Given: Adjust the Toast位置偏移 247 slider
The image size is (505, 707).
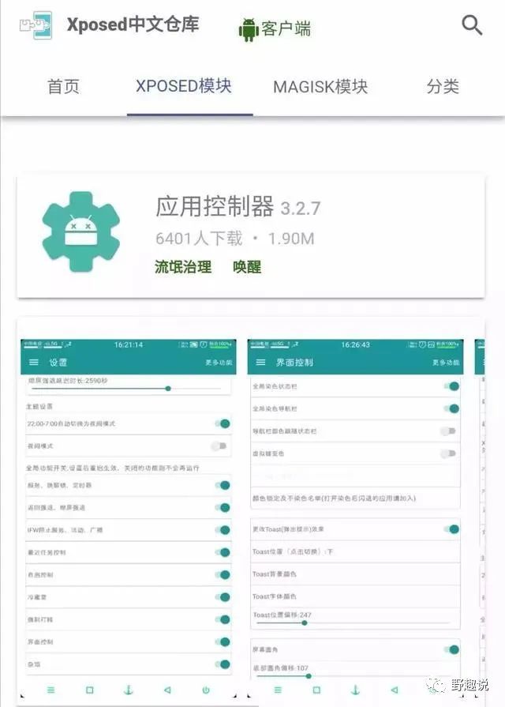Looking at the screenshot, I should (305, 622).
